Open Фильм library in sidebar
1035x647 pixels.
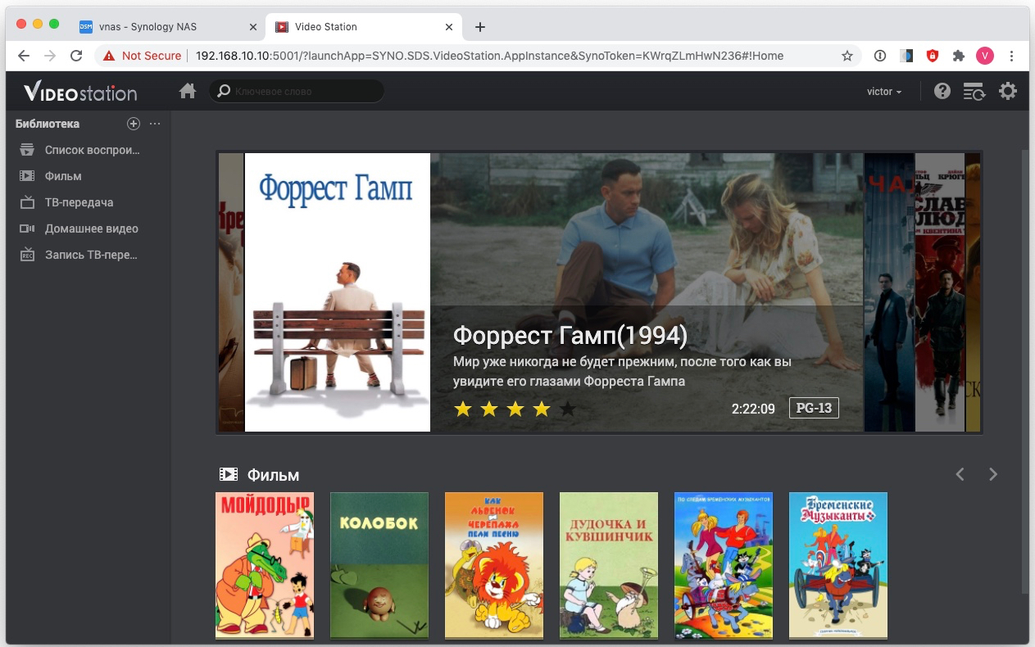63,176
